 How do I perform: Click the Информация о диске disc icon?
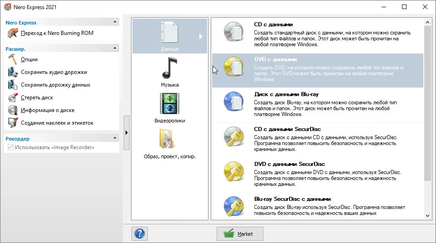pyautogui.click(x=13, y=110)
